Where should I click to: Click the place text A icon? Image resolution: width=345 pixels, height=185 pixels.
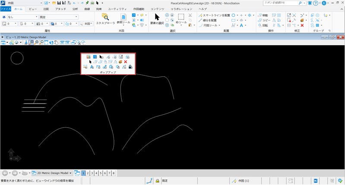click(241, 25)
